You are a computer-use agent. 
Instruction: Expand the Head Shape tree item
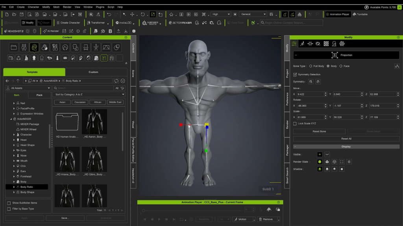pyautogui.click(x=14, y=145)
